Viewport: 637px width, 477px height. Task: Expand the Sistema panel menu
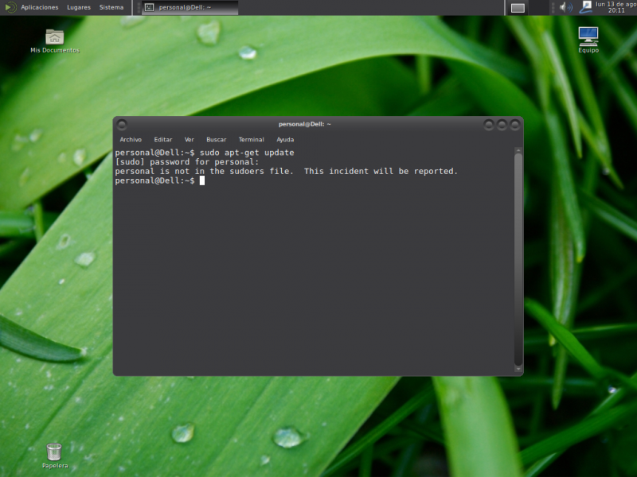[x=111, y=7]
